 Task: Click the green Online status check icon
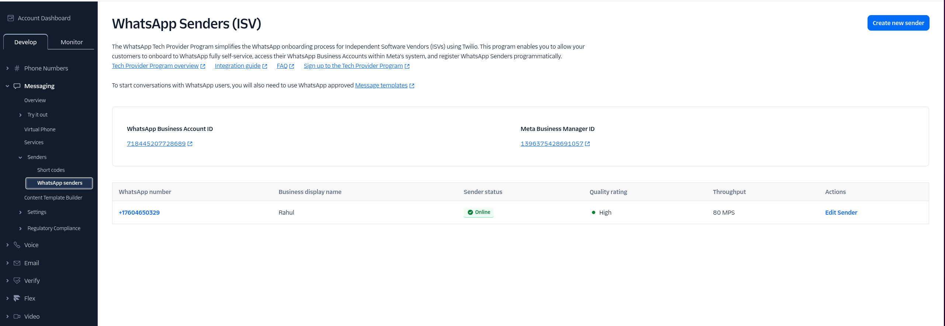(470, 212)
